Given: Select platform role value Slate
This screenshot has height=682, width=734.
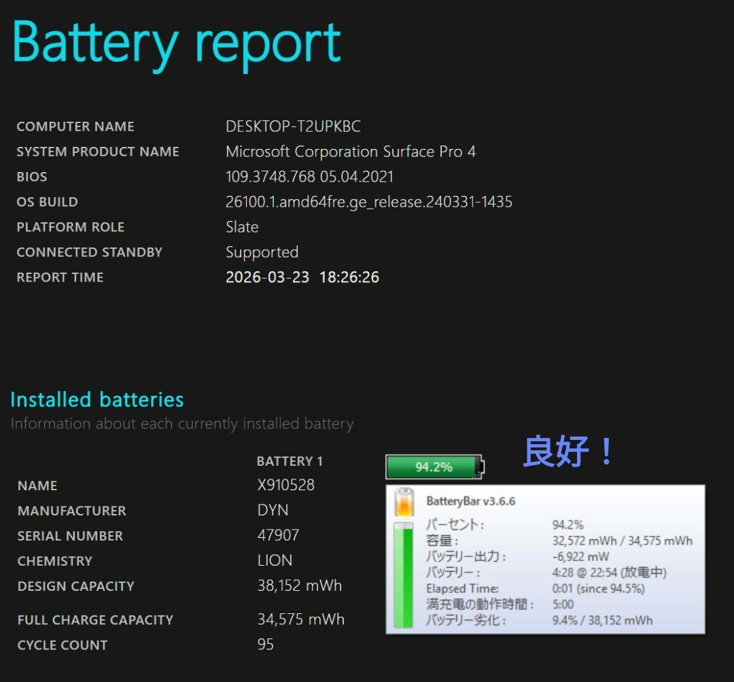Looking at the screenshot, I should [x=242, y=226].
